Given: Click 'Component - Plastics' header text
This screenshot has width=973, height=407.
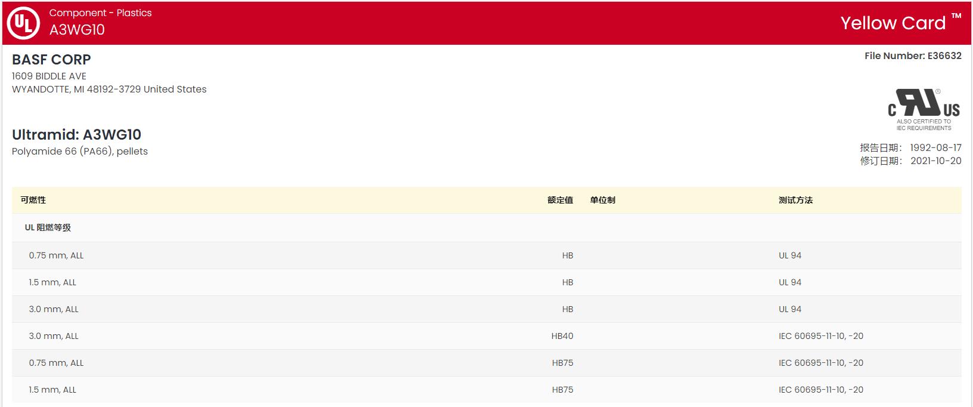Looking at the screenshot, I should 100,13.
